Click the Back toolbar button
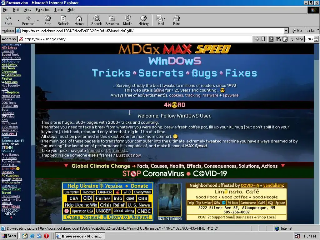This screenshot has height=240, width=320. click(x=8, y=21)
